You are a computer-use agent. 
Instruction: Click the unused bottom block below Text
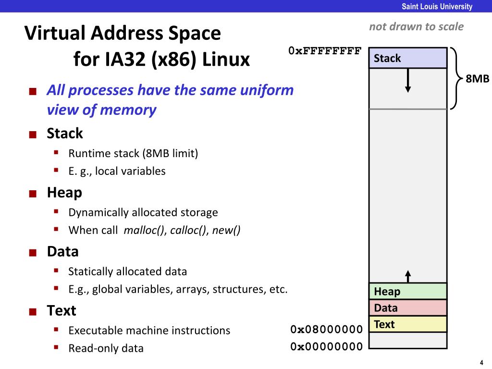[408, 341]
